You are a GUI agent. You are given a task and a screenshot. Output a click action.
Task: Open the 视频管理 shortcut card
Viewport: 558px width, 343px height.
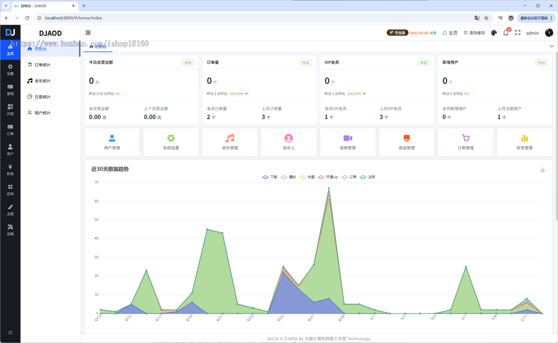point(348,142)
